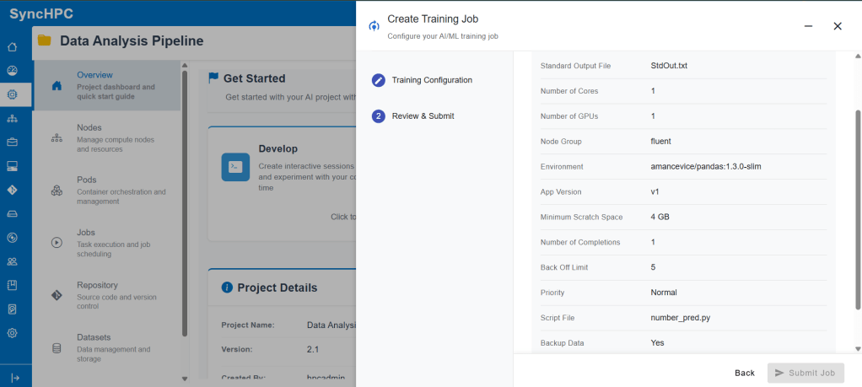Go to the Training Configuration step

click(432, 80)
